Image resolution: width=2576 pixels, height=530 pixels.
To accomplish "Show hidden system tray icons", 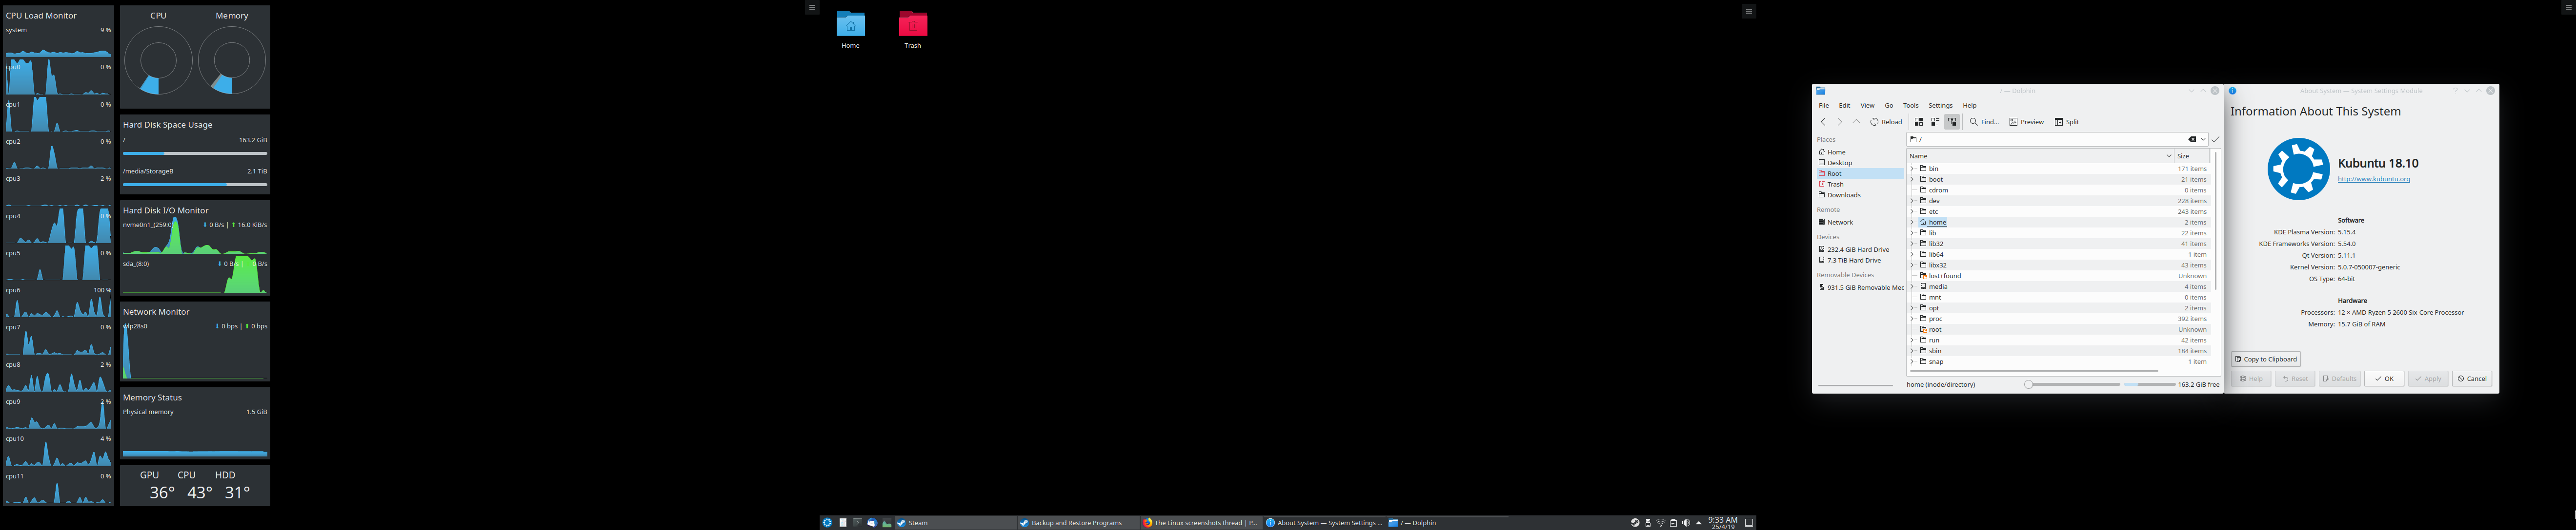I will pos(1699,523).
